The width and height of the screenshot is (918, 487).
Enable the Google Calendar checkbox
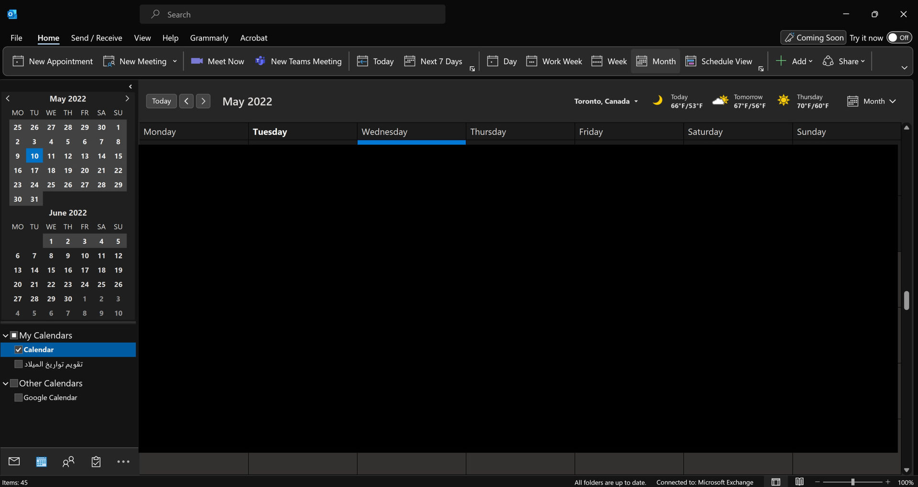19,398
